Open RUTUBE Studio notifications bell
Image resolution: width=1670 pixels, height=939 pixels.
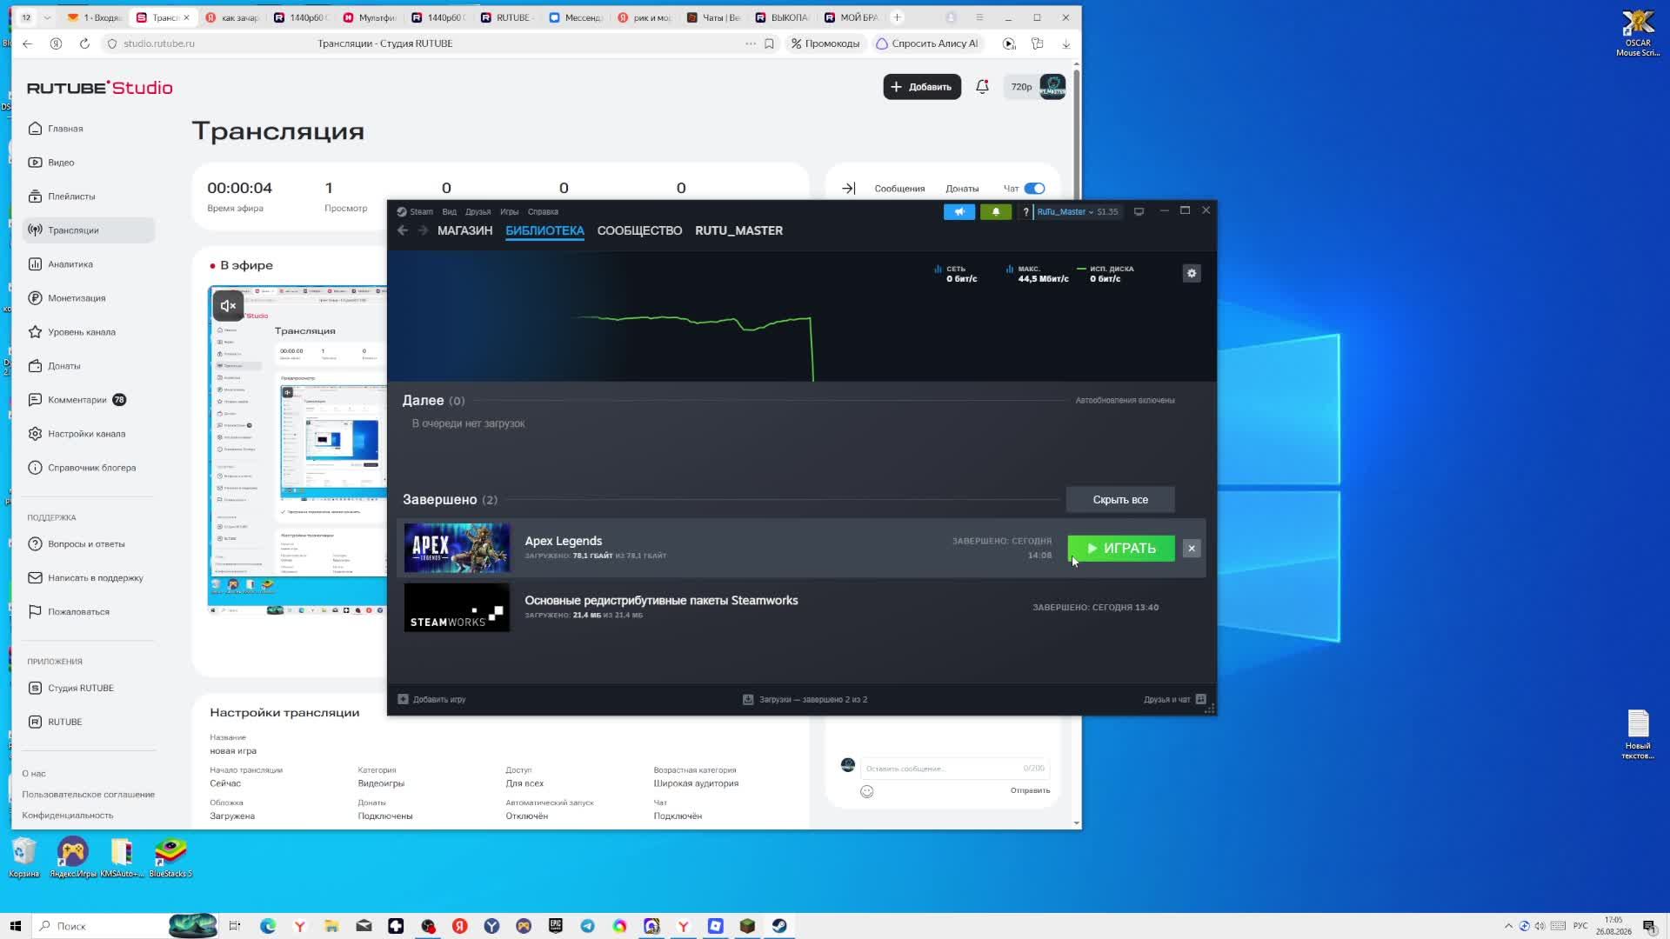tap(982, 87)
